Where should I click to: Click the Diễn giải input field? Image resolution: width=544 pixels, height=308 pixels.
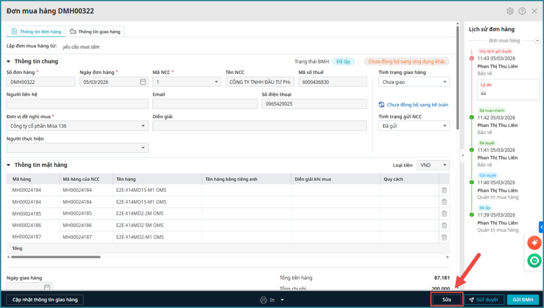(259, 126)
